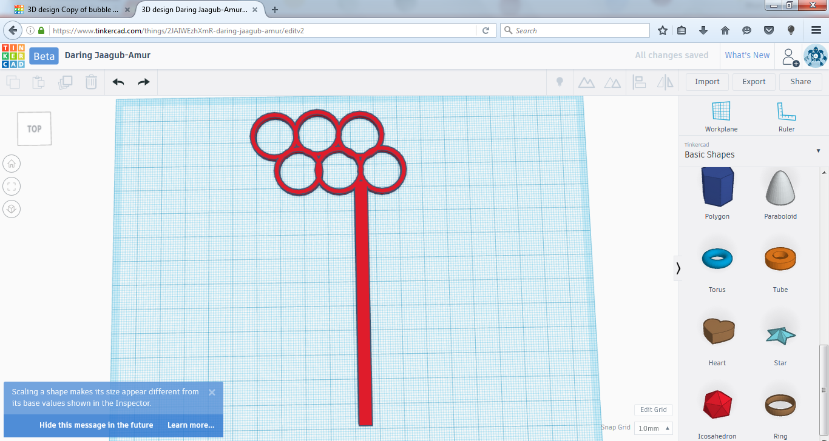This screenshot has width=829, height=441.
Task: Click the Fit all in view icon
Action: (12, 186)
